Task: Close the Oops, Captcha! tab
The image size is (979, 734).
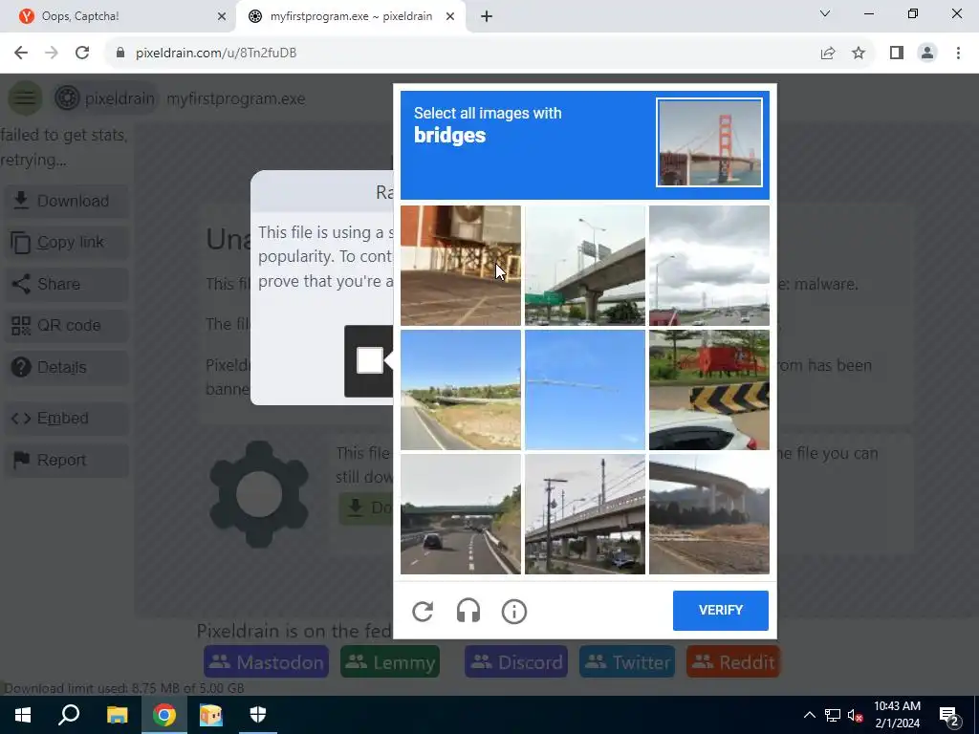Action: point(222,17)
